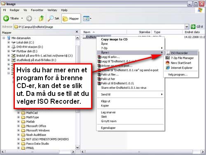Click folder tree scroll up arrow

[77, 38]
